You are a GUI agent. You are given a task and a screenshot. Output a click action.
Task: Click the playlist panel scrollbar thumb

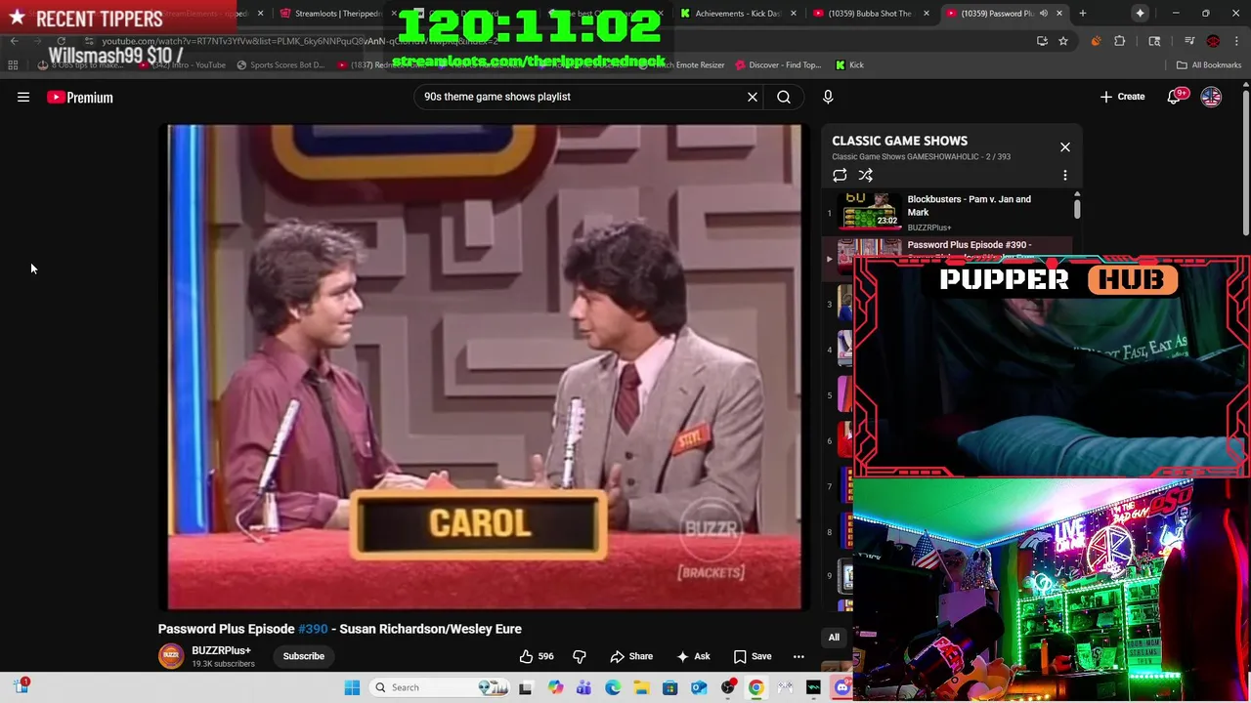(1077, 207)
